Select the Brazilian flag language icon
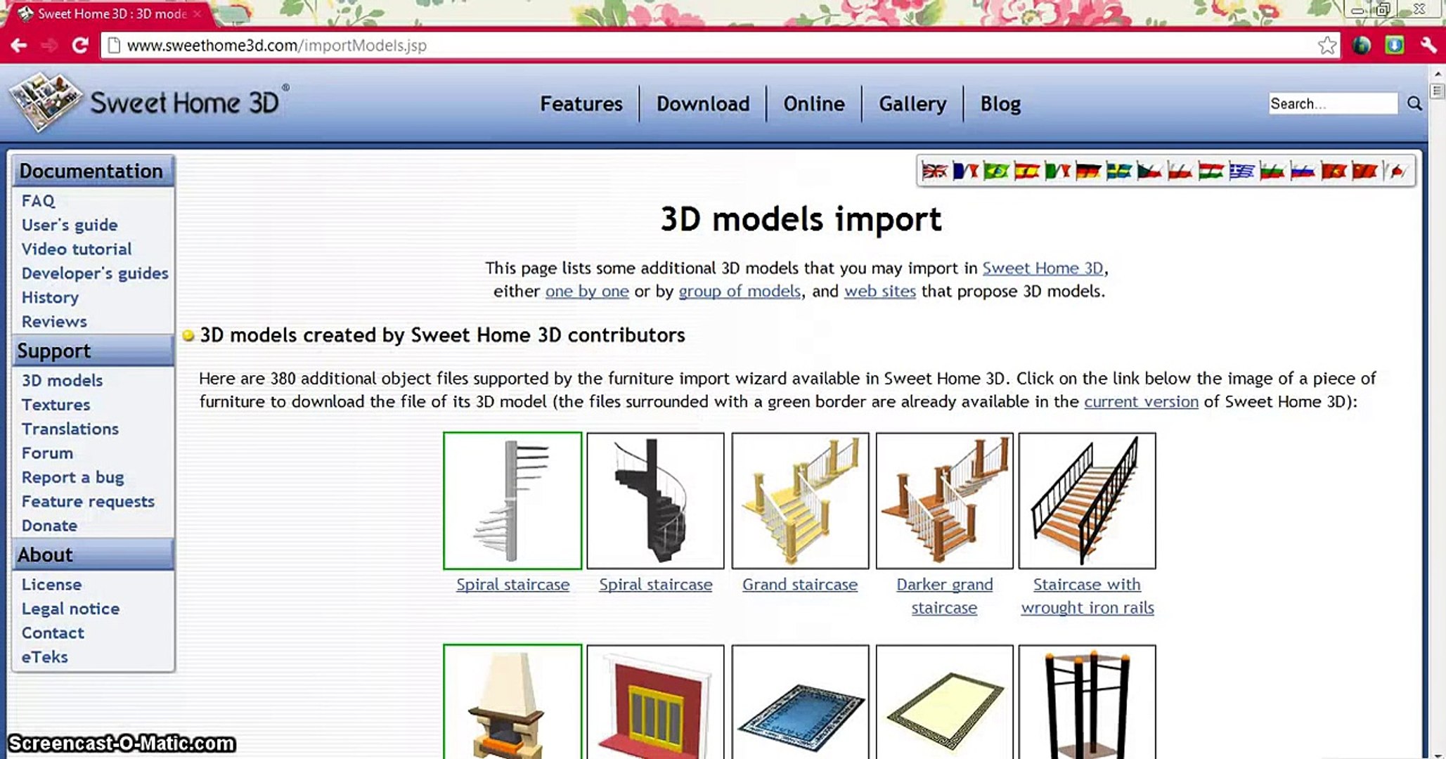This screenshot has width=1446, height=759. [995, 171]
